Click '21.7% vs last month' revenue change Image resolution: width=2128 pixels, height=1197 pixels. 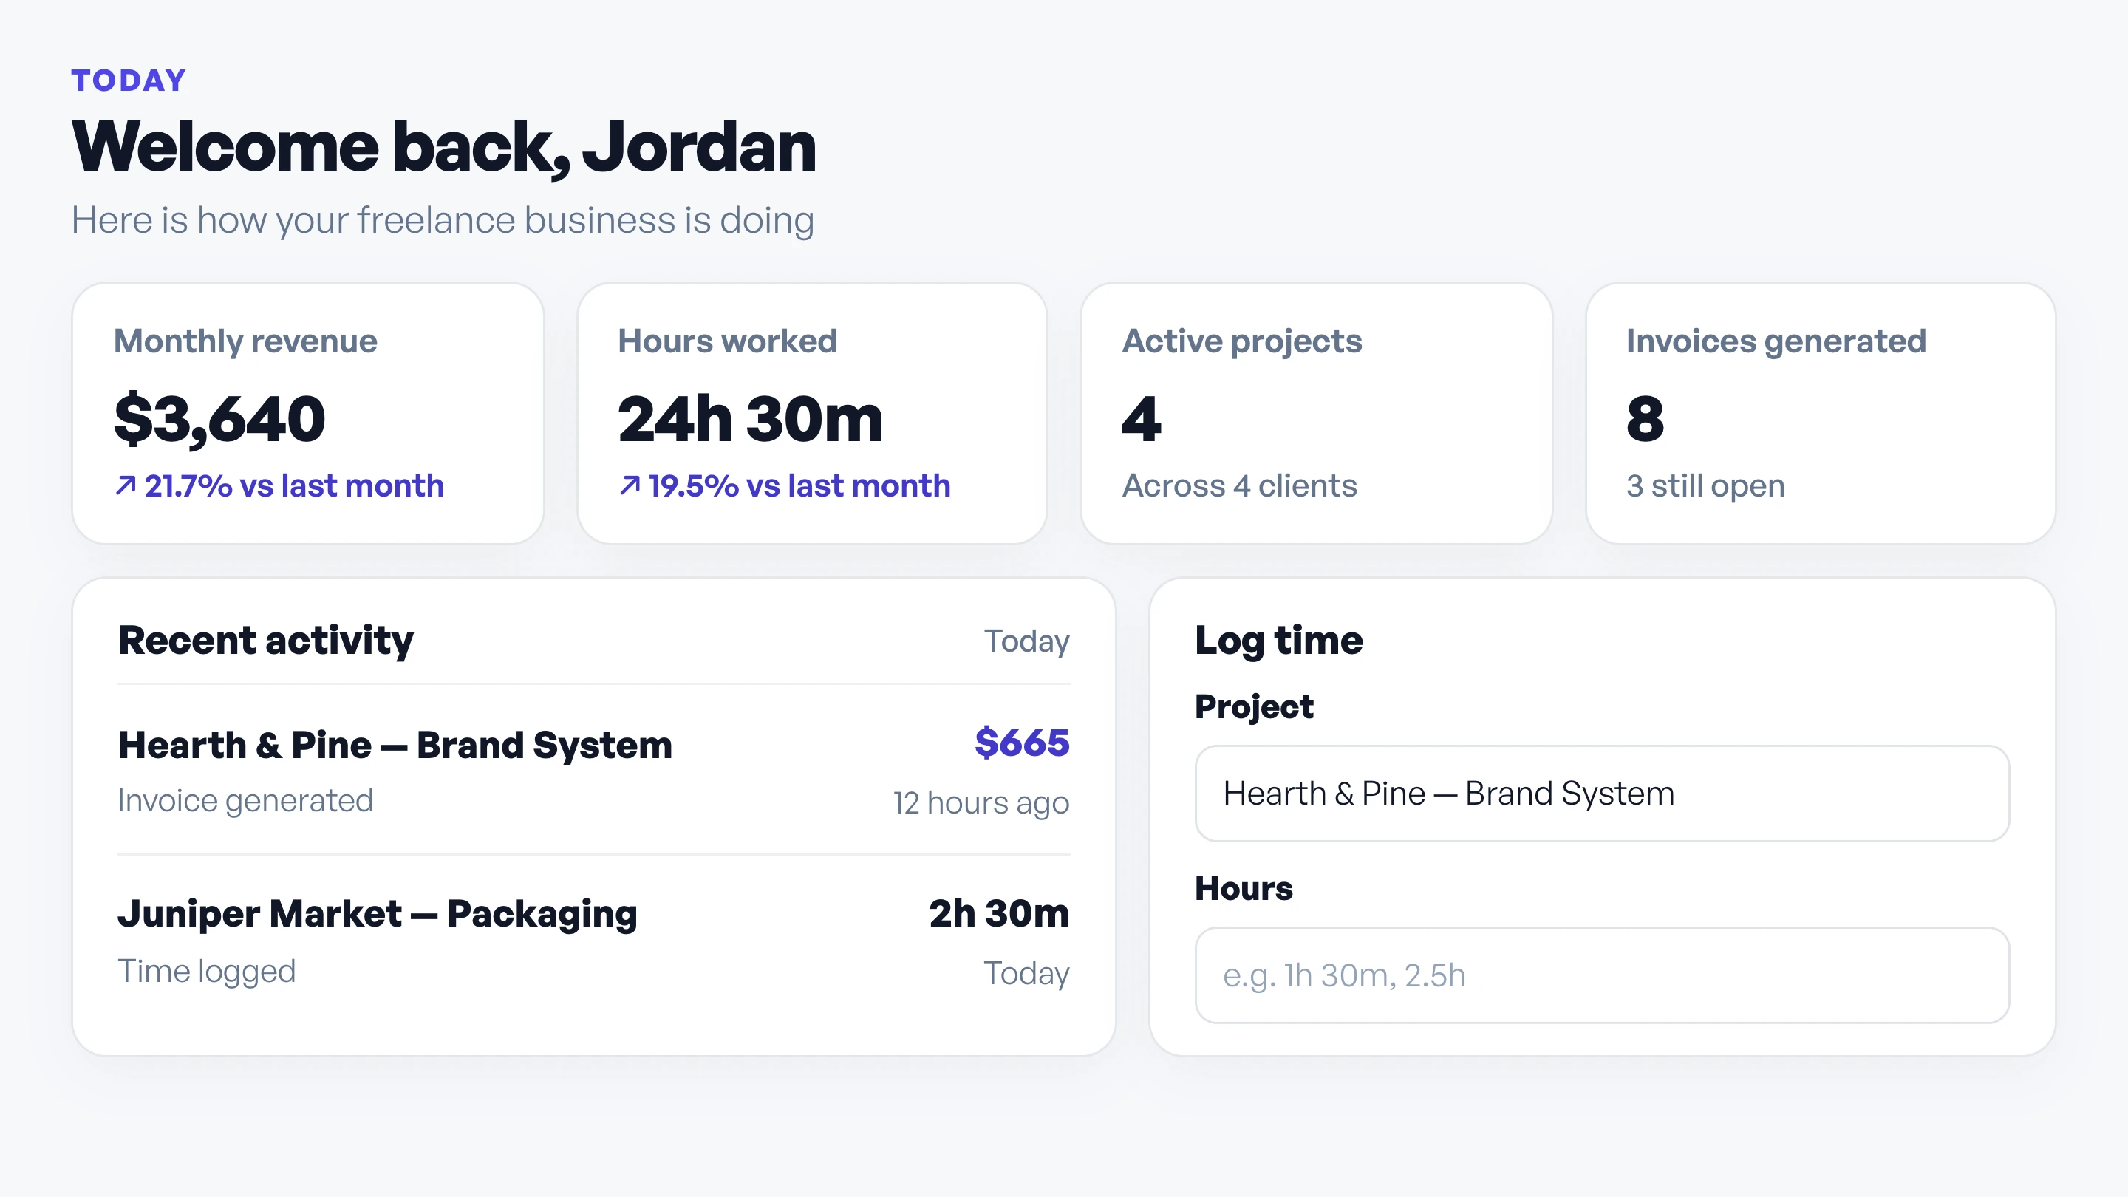(x=294, y=485)
